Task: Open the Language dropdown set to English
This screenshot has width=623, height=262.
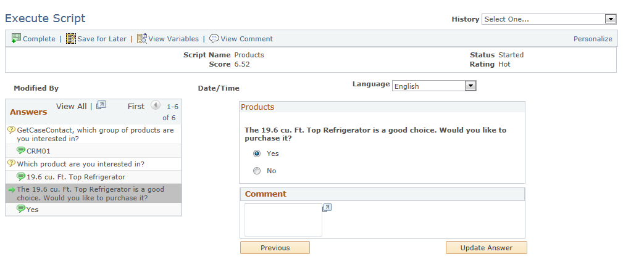Action: 434,86
